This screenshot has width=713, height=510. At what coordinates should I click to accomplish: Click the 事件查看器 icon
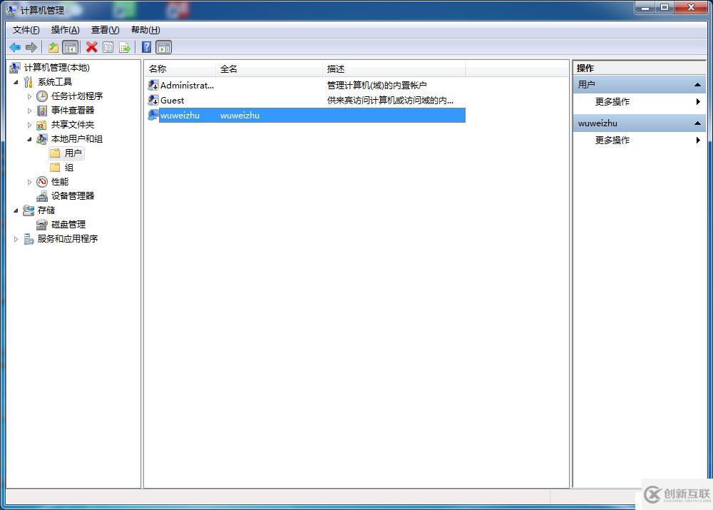42,111
